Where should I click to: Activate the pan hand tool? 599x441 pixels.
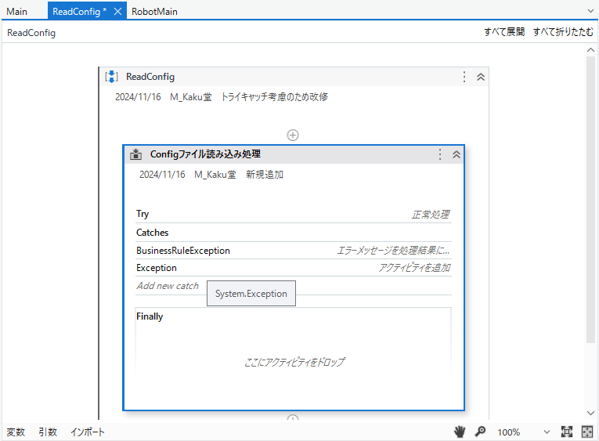[460, 432]
